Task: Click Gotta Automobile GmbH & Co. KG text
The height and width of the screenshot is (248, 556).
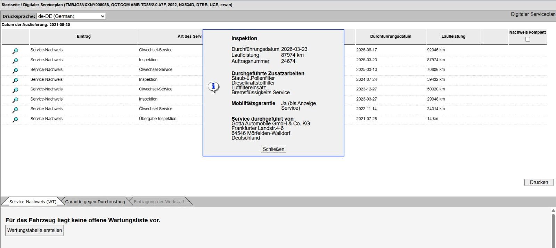Action: click(271, 123)
